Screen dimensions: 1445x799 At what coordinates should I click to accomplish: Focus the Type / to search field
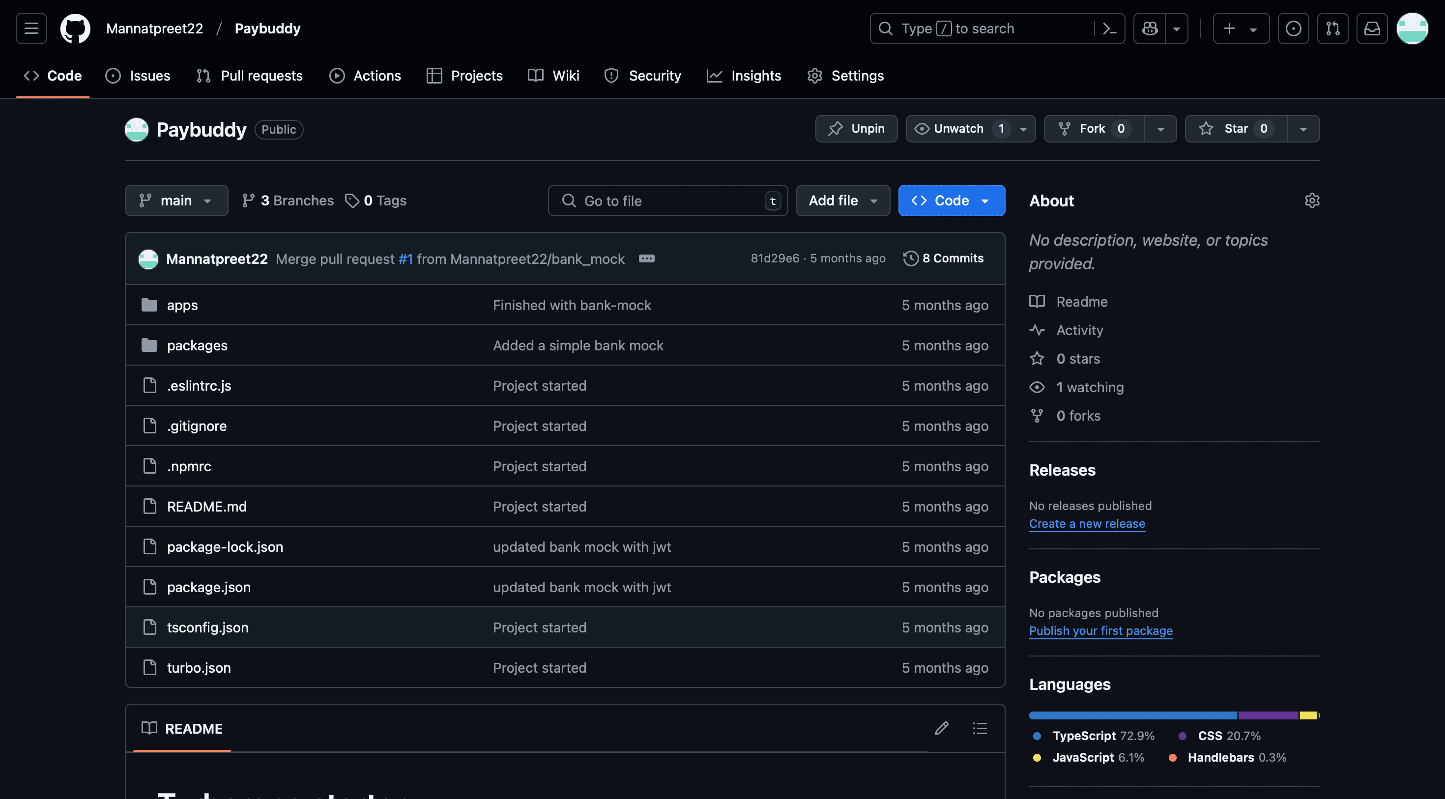click(x=982, y=29)
